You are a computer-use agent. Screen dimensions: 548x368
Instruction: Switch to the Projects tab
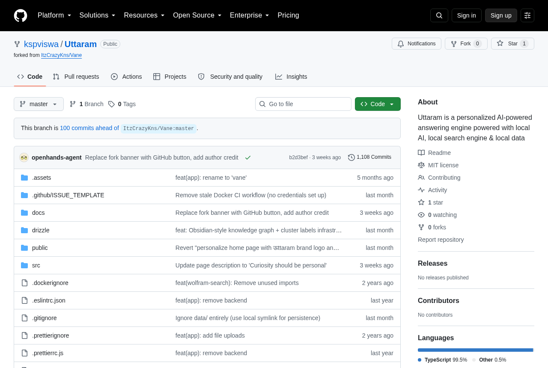click(x=170, y=77)
